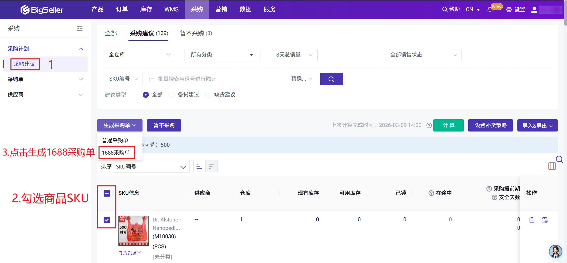
Task: Collapse the 采购 sidebar with menu icon
Action: [x=80, y=28]
